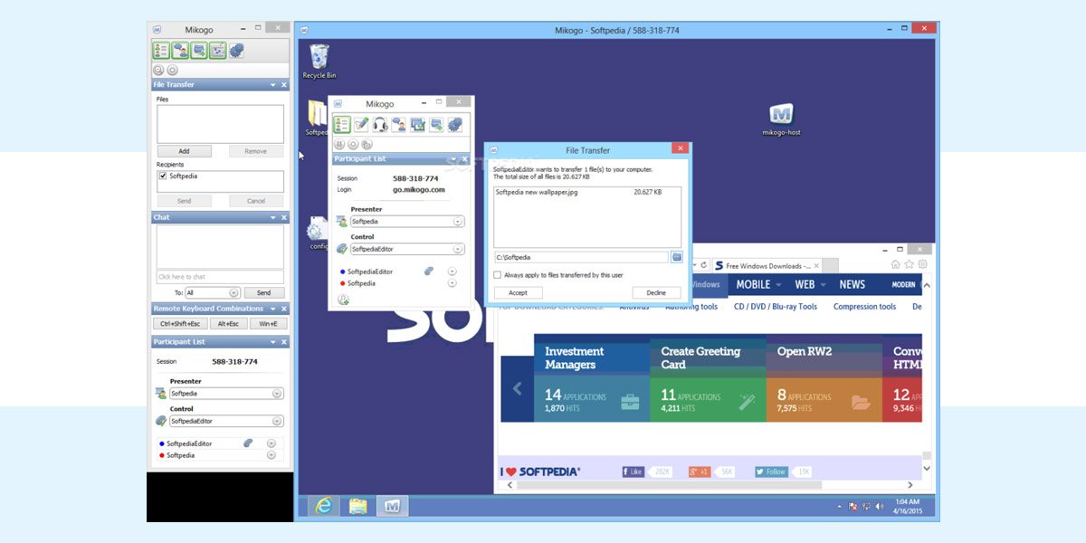1086x543 pixels.
Task: Launch Internet Explorer from the remote taskbar
Action: 323,506
